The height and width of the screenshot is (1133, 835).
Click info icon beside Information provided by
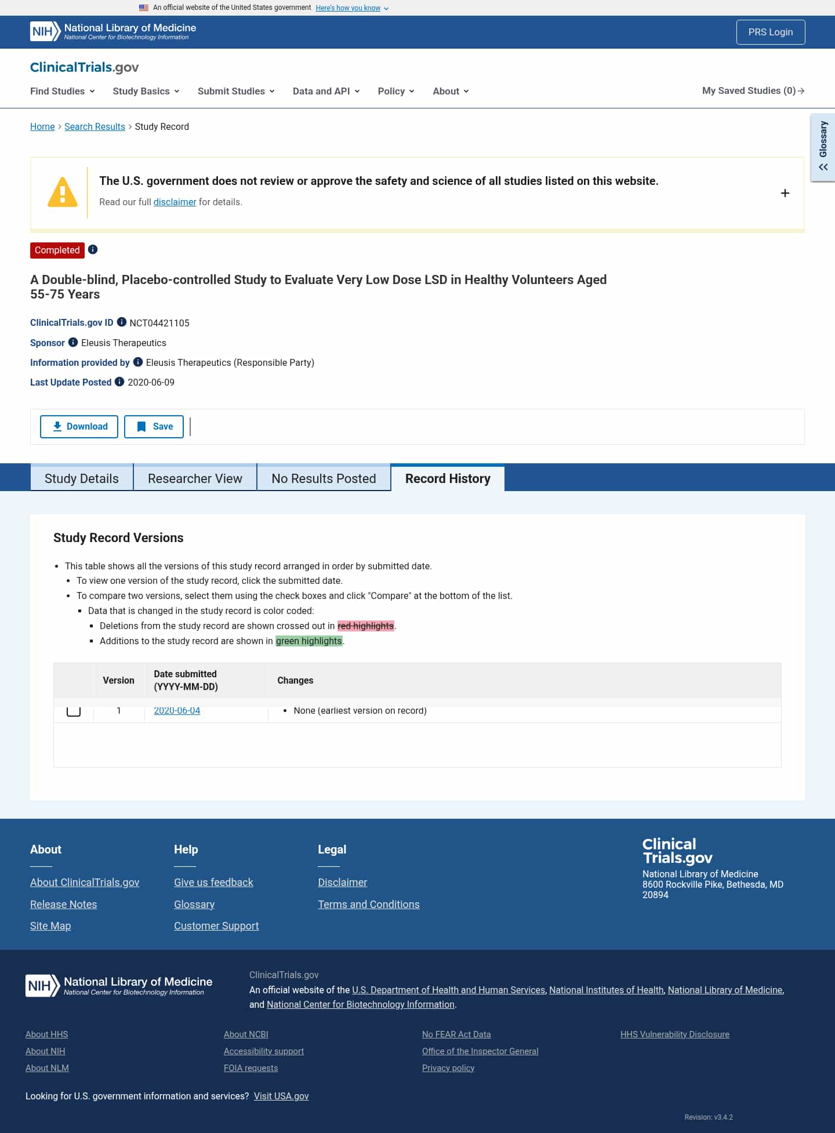click(138, 362)
